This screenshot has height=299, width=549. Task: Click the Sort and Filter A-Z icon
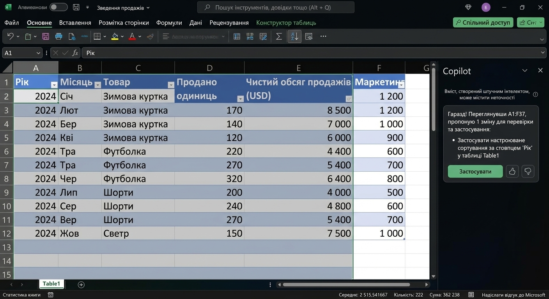click(x=294, y=36)
